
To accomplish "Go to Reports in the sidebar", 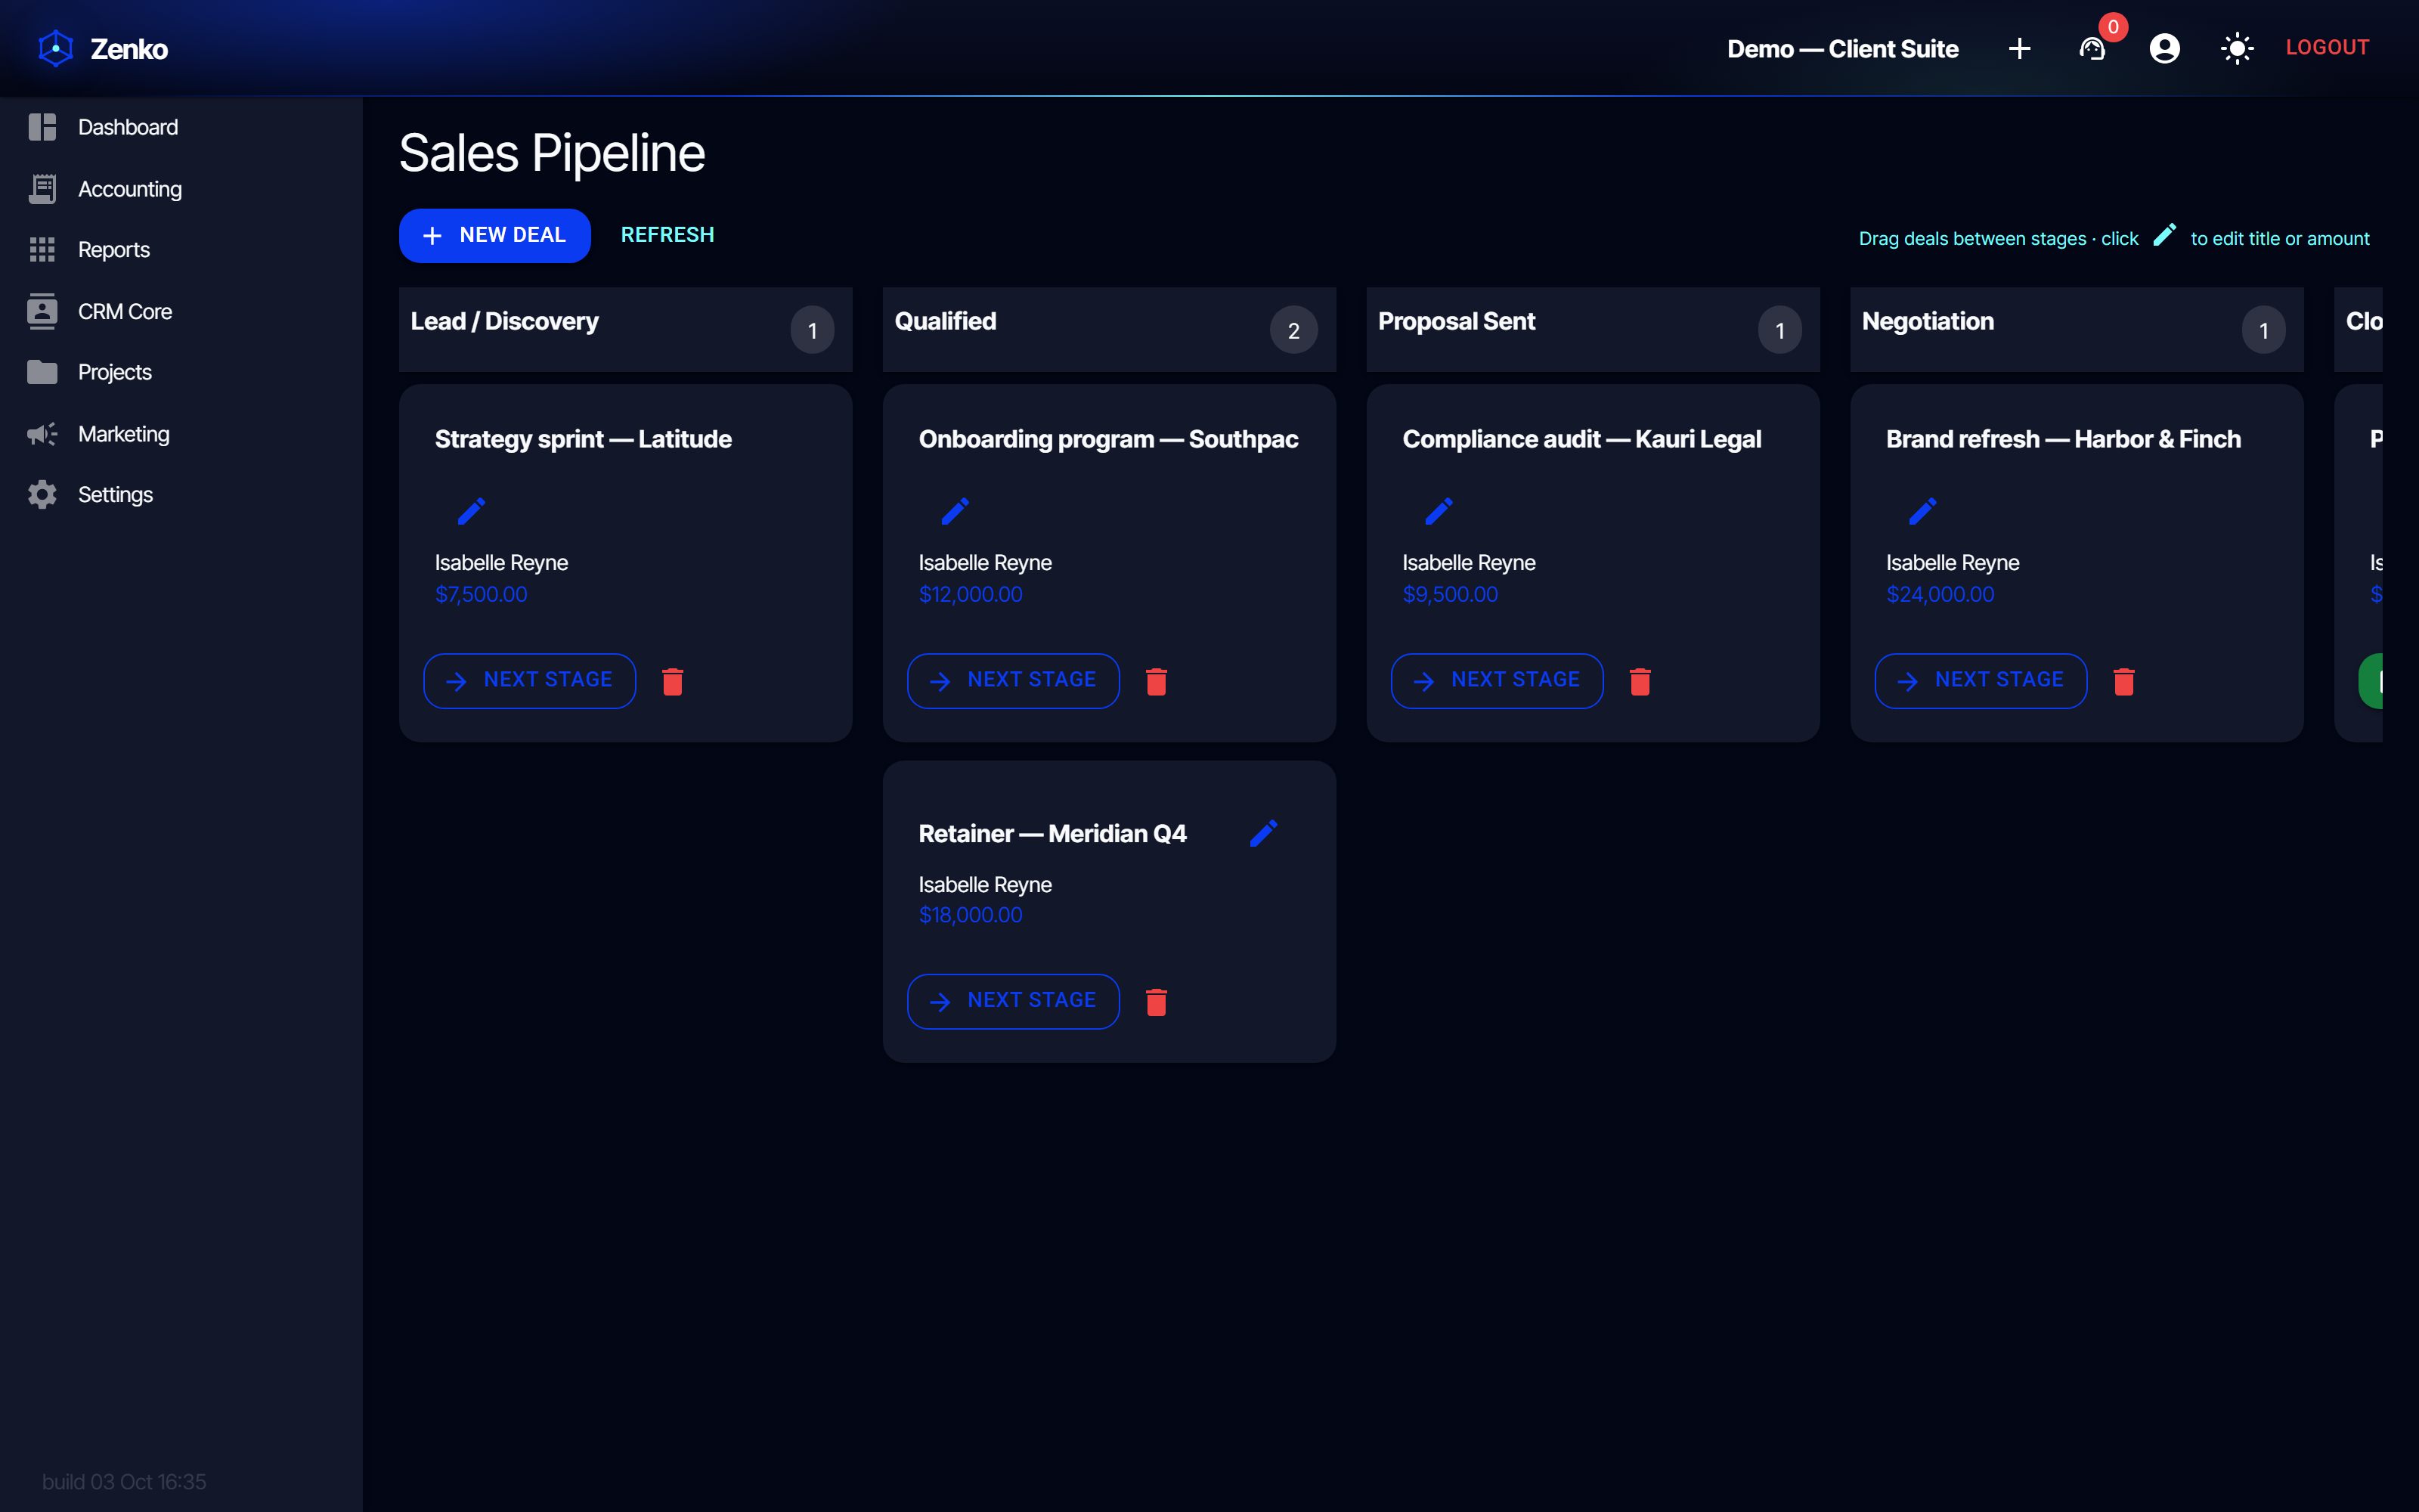I will (181, 250).
